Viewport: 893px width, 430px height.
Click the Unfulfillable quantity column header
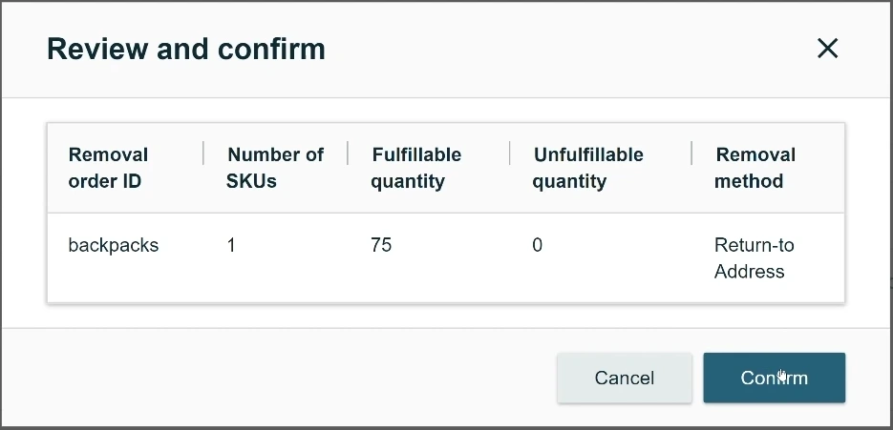[x=587, y=168]
